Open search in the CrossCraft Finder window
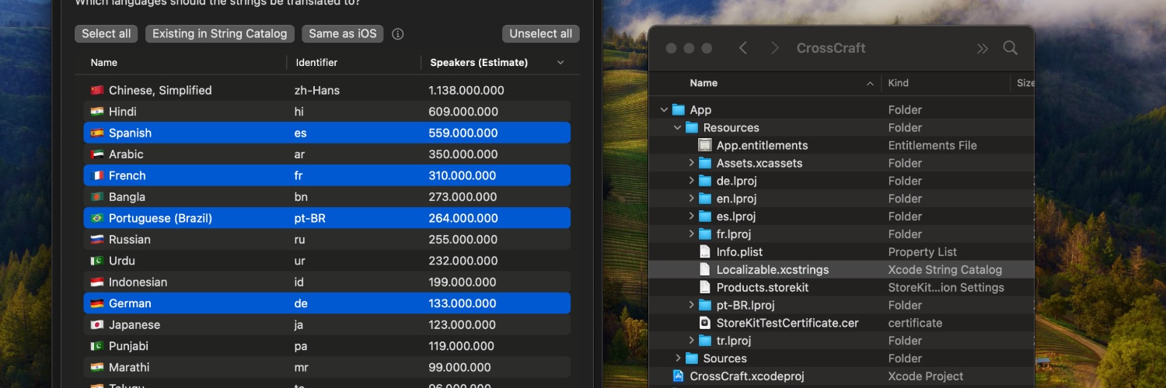The image size is (1166, 388). pos(1011,48)
